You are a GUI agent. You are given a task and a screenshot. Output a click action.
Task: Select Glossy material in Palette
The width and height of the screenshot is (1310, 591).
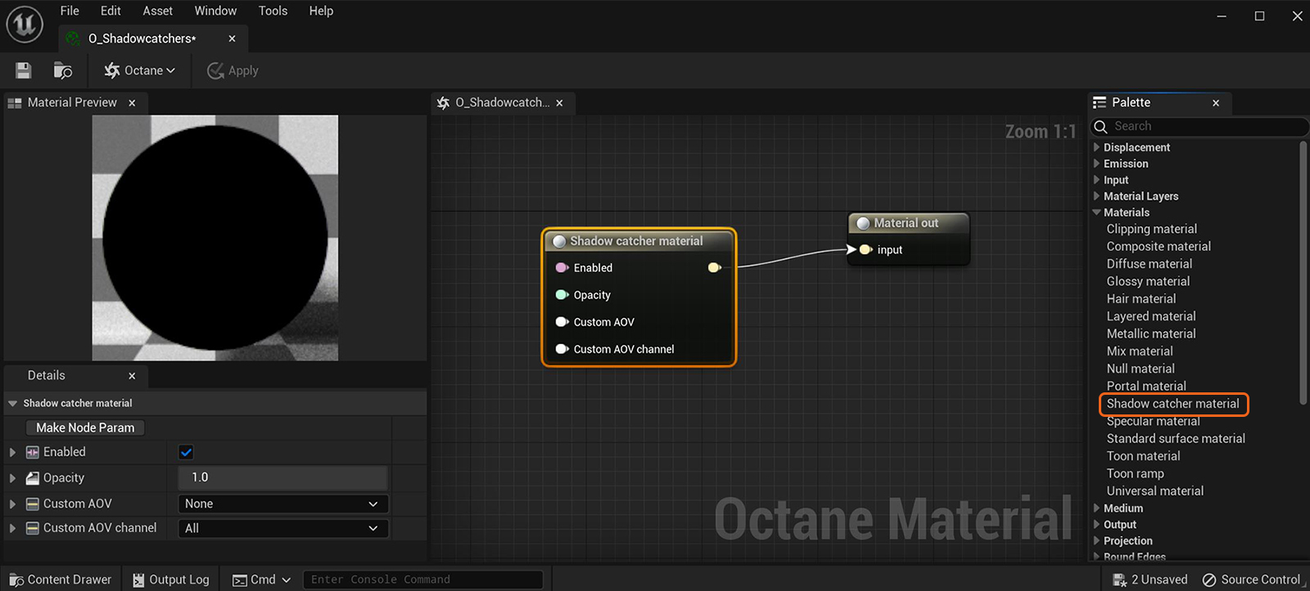pyautogui.click(x=1148, y=281)
